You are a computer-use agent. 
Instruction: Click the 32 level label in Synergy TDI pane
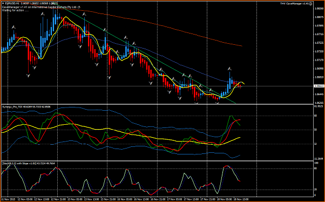[x=316, y=144]
